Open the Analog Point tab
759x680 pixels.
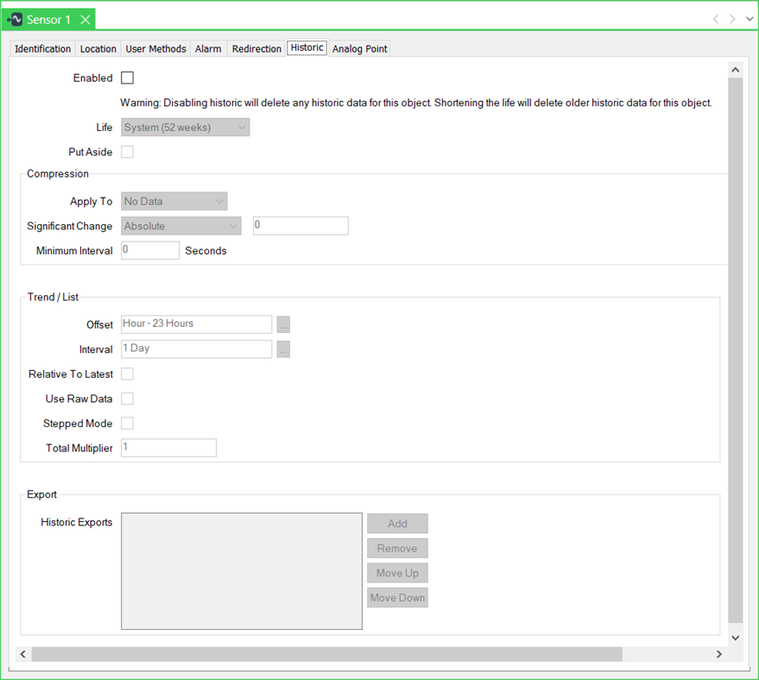click(x=359, y=49)
